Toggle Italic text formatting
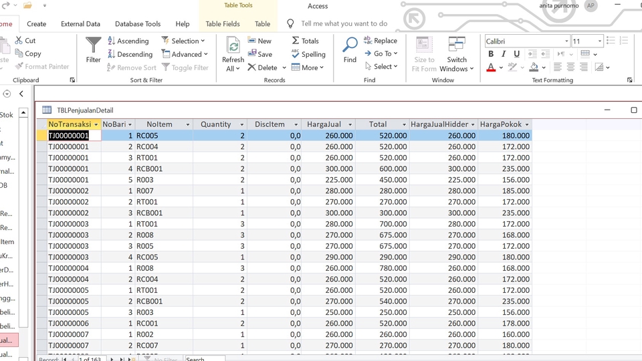The image size is (642, 361). pyautogui.click(x=504, y=54)
